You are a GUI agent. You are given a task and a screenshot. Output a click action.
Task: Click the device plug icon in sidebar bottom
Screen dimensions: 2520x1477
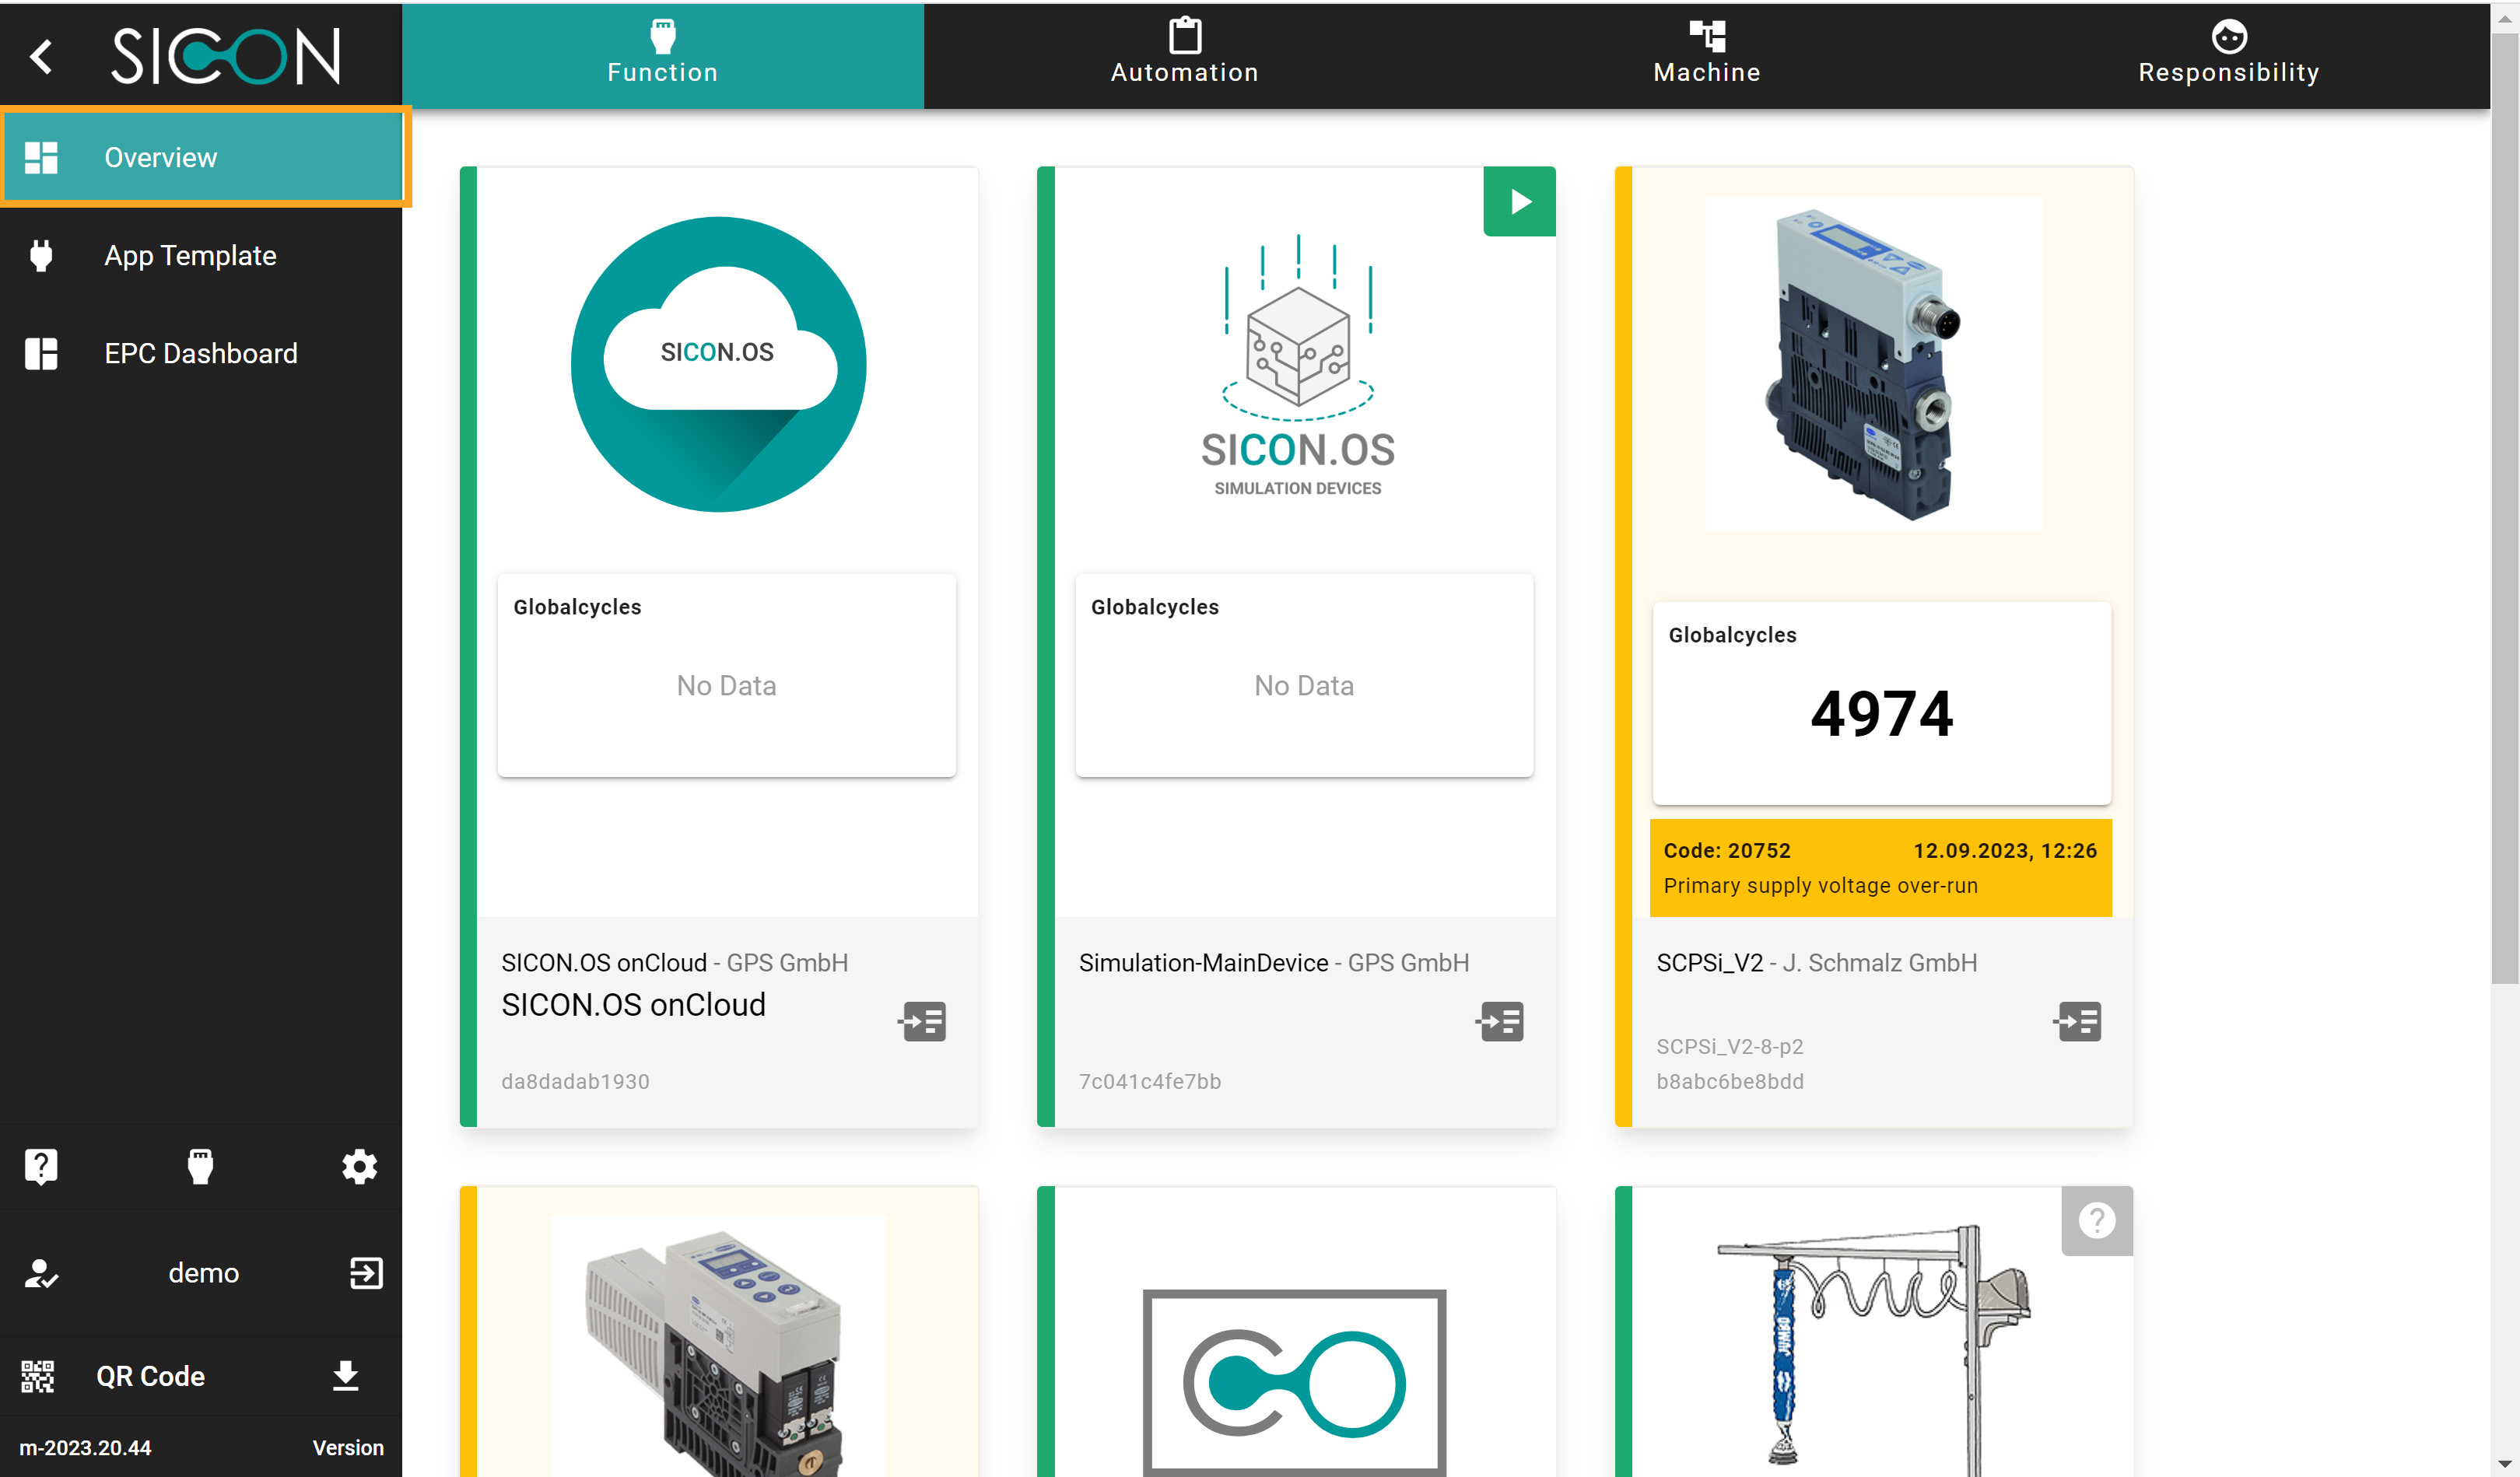coord(200,1166)
